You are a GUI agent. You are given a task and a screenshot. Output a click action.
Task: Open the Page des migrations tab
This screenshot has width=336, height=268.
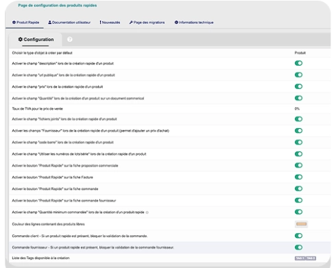[147, 23]
